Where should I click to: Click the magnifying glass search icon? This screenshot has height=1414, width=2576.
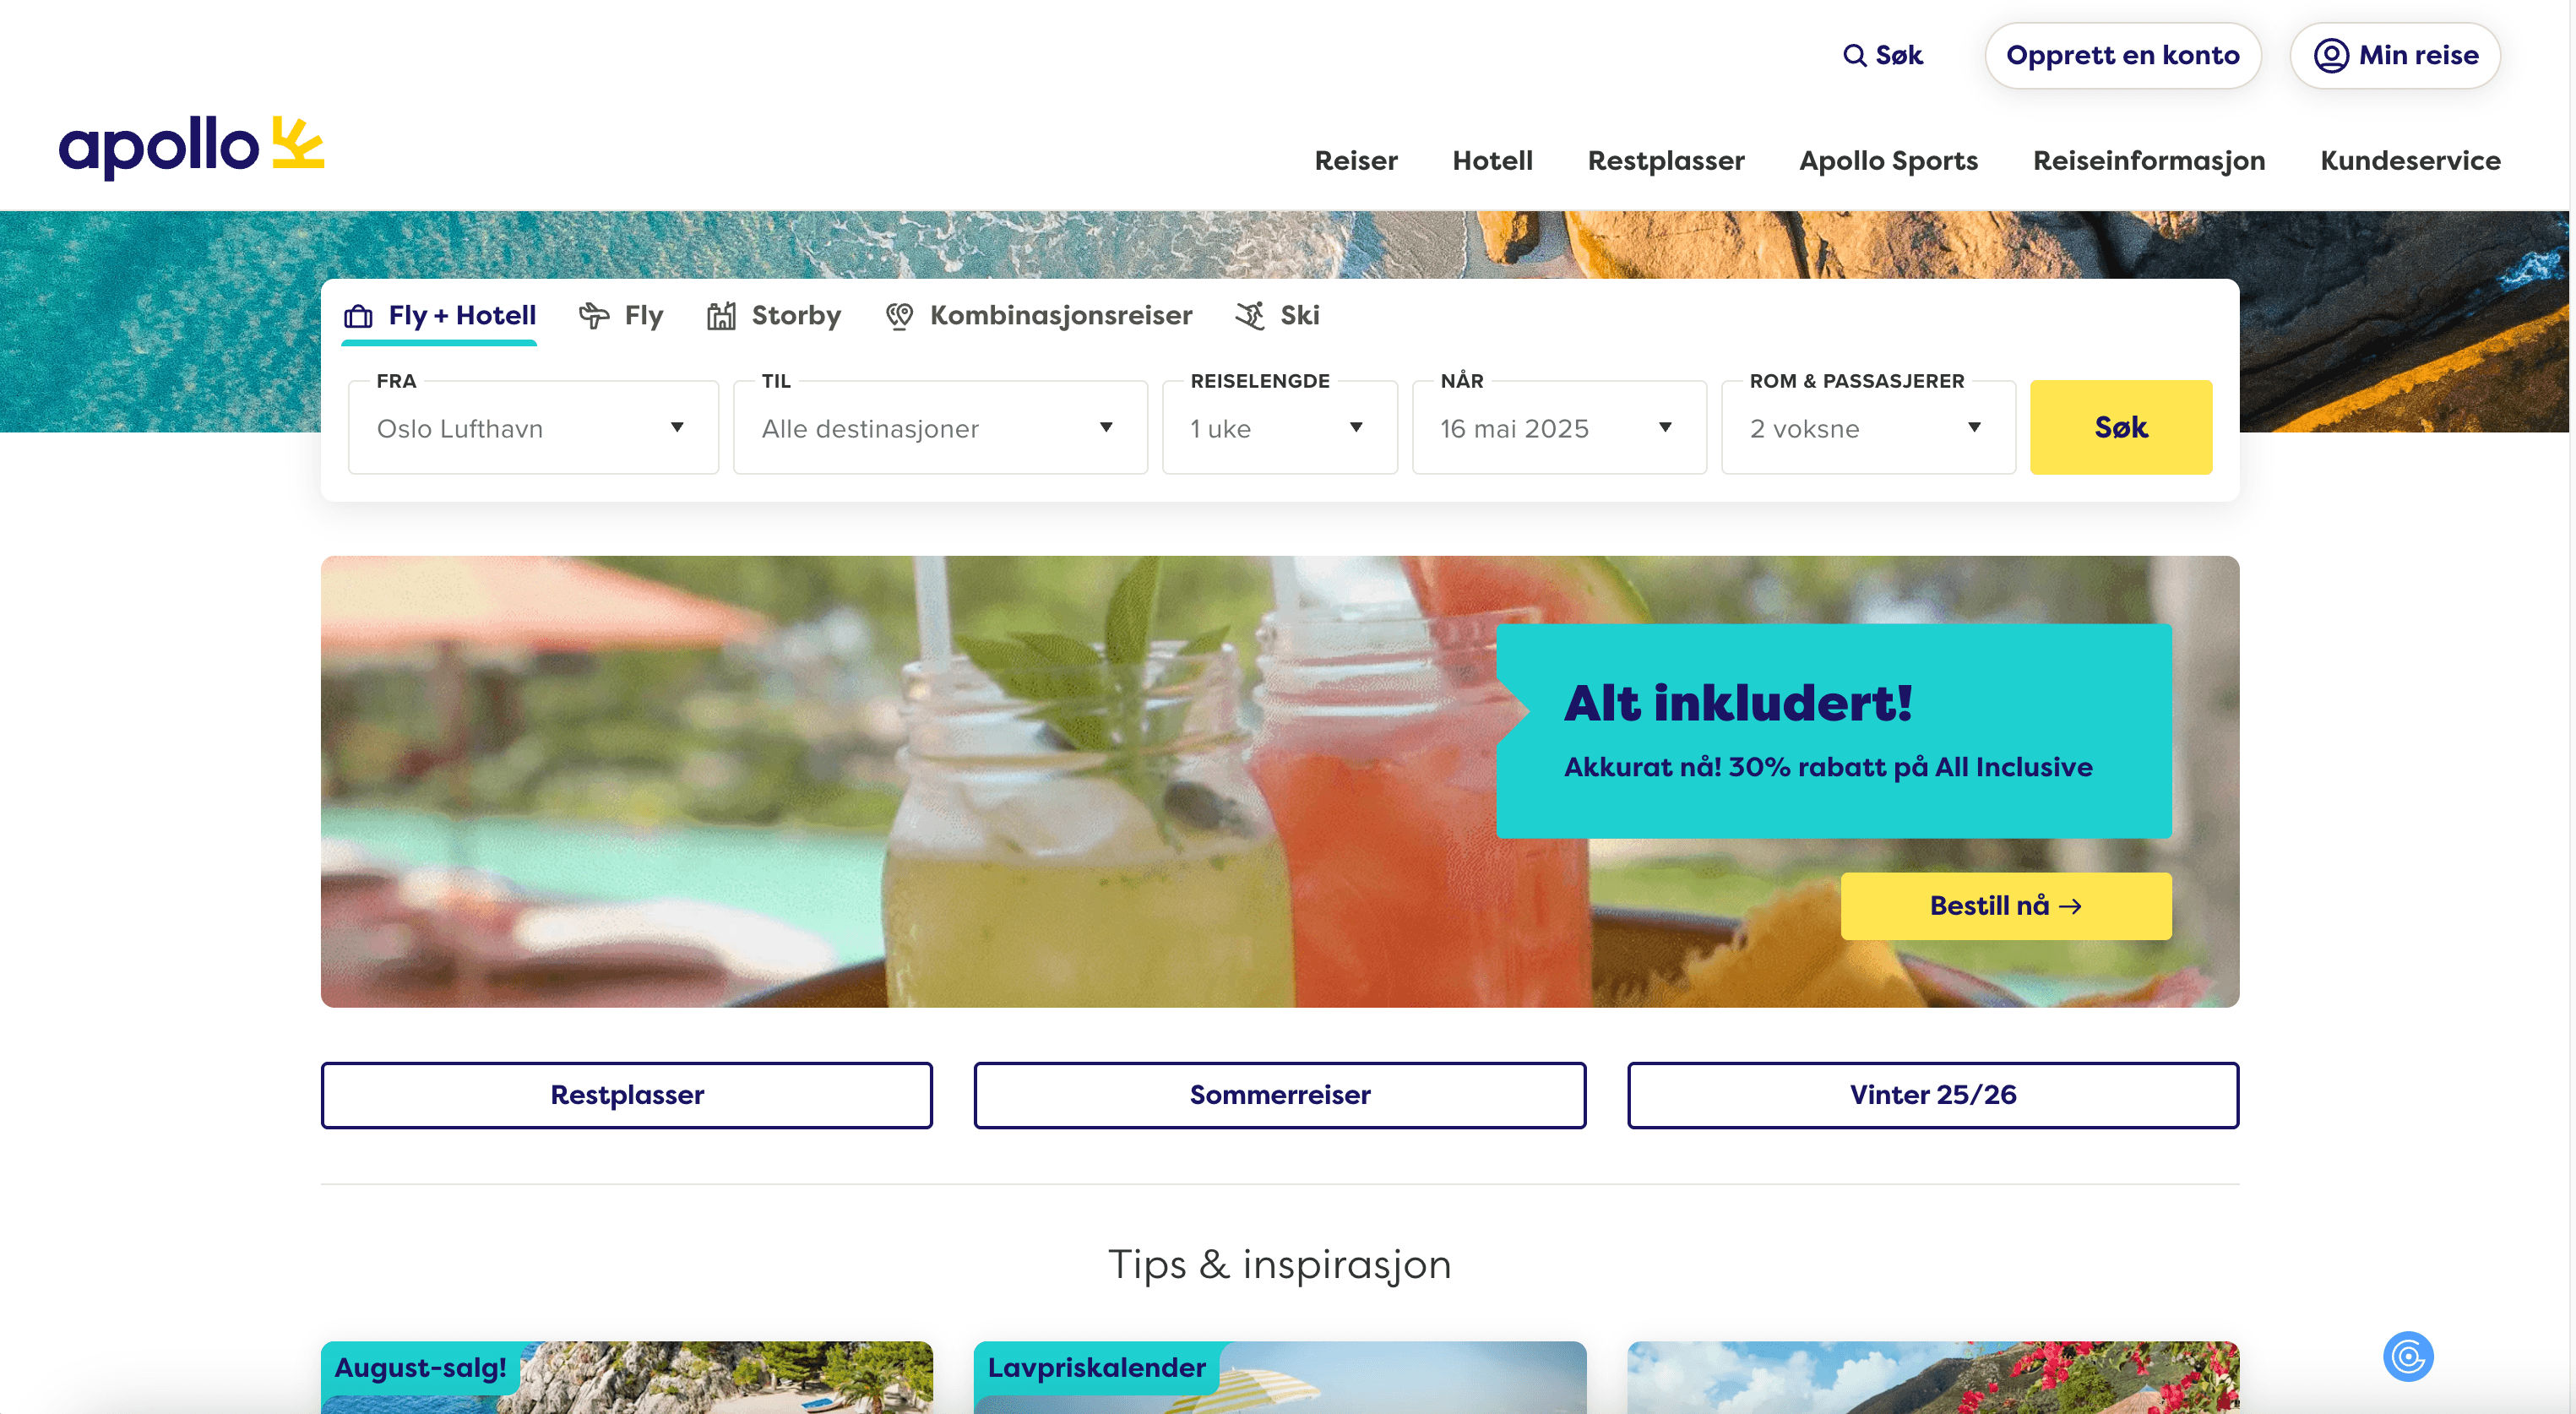click(x=1854, y=55)
